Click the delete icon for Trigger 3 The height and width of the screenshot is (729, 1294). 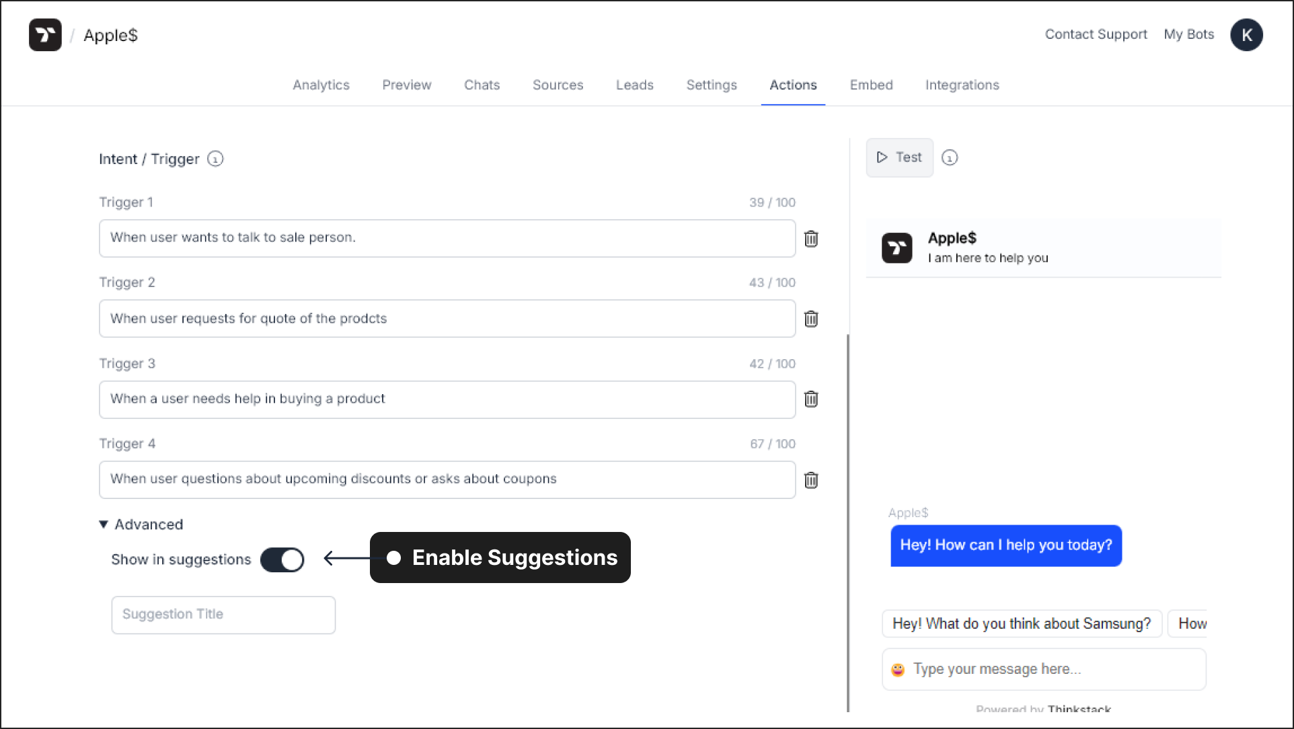(x=810, y=399)
